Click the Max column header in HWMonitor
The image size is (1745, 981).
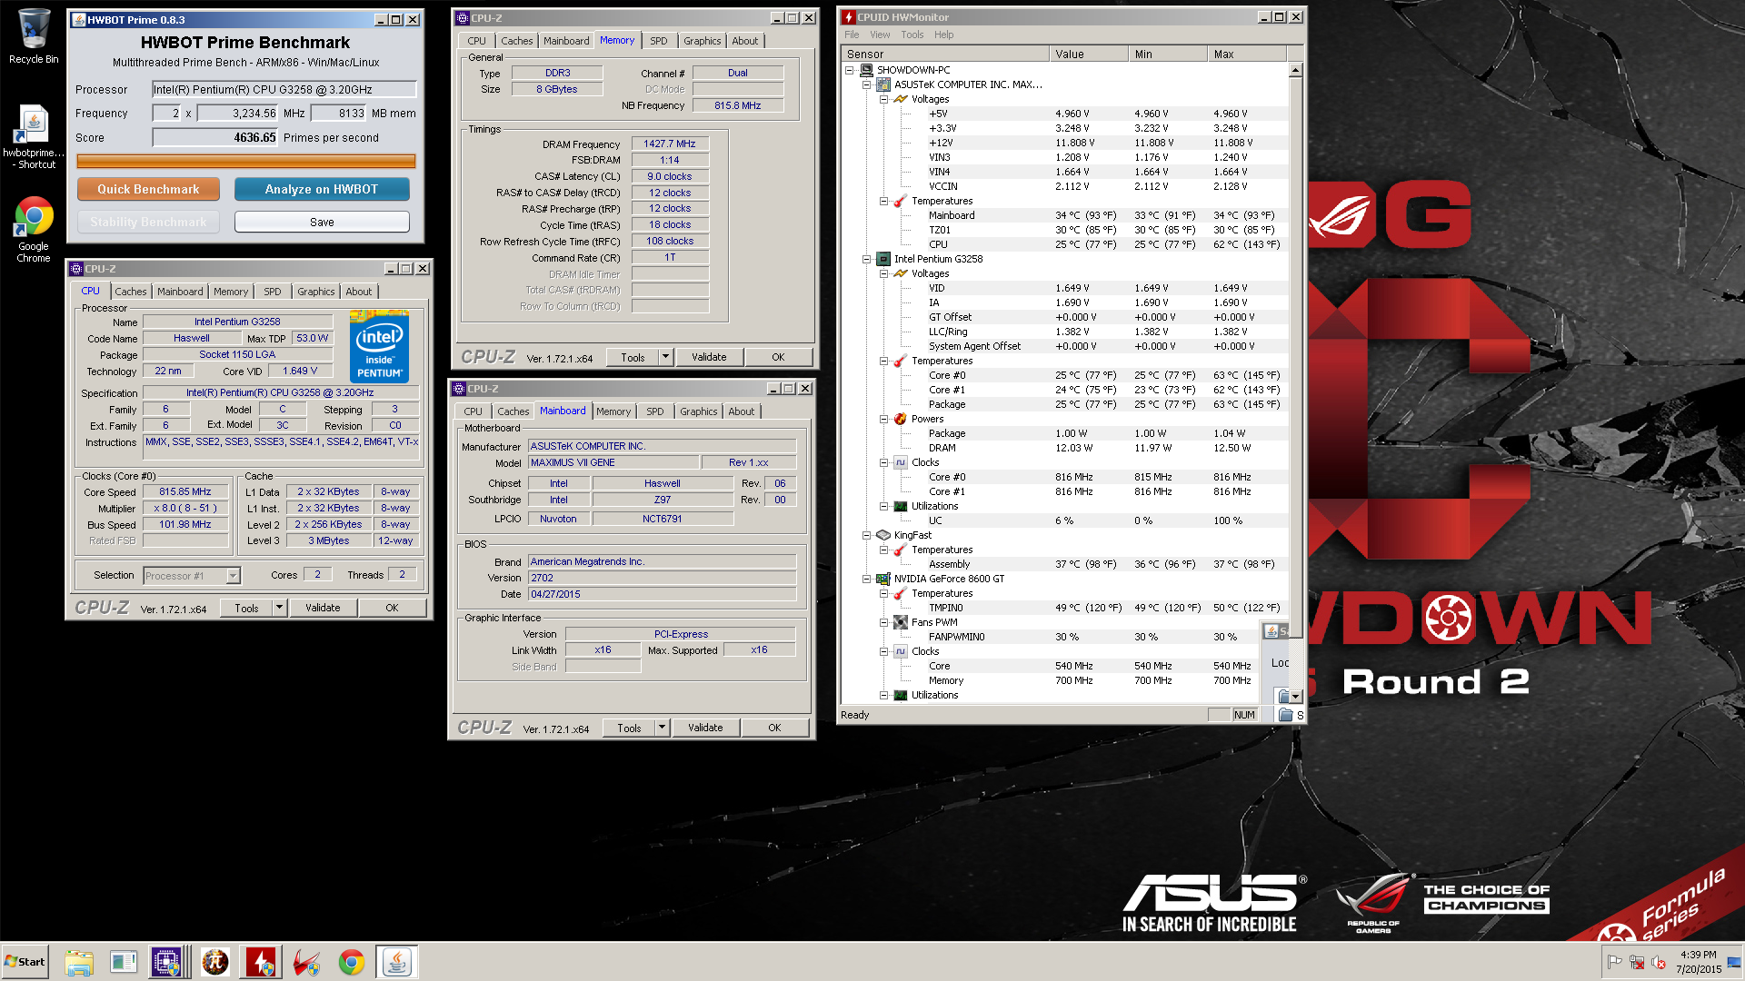[1248, 54]
